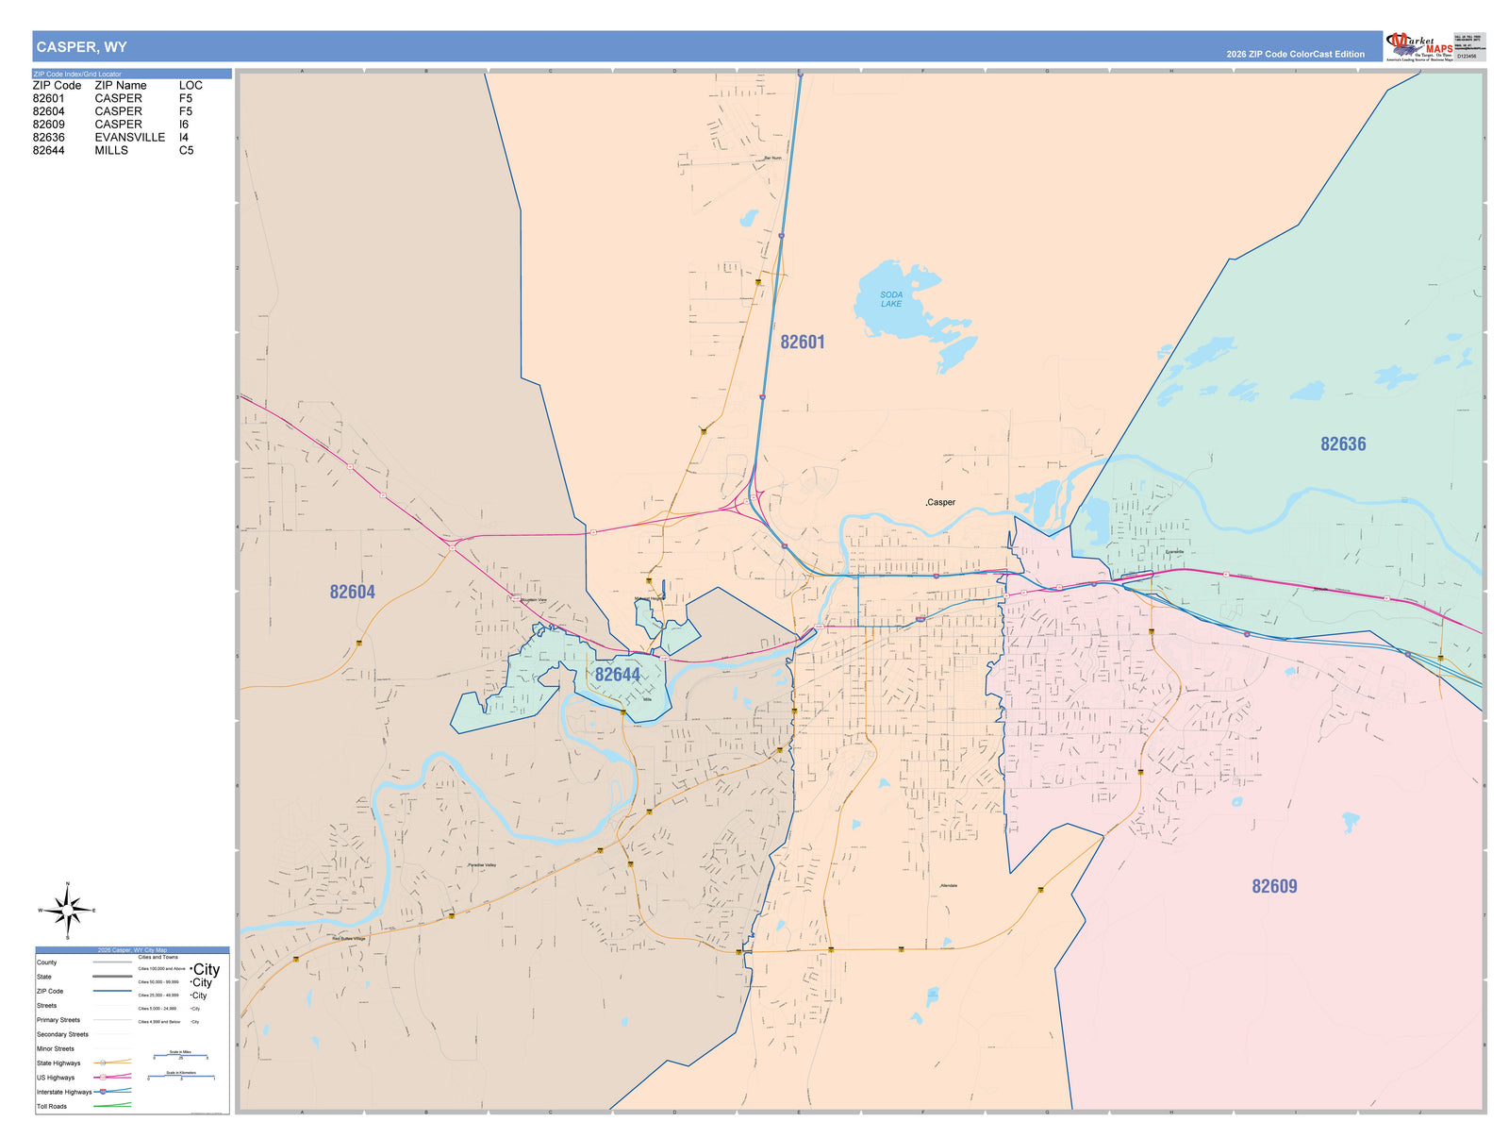Screen dimensions: 1509x1138
Task: Click the 2026 ZIP Code ColorCast Edition text
Action: tap(1295, 54)
